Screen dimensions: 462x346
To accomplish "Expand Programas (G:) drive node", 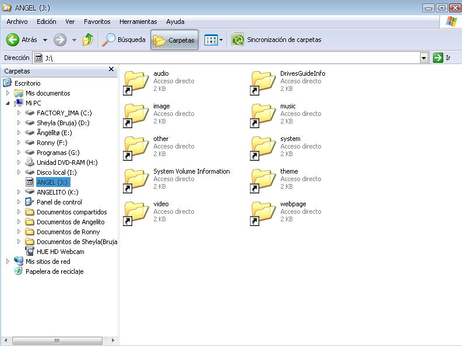I will pyautogui.click(x=19, y=153).
